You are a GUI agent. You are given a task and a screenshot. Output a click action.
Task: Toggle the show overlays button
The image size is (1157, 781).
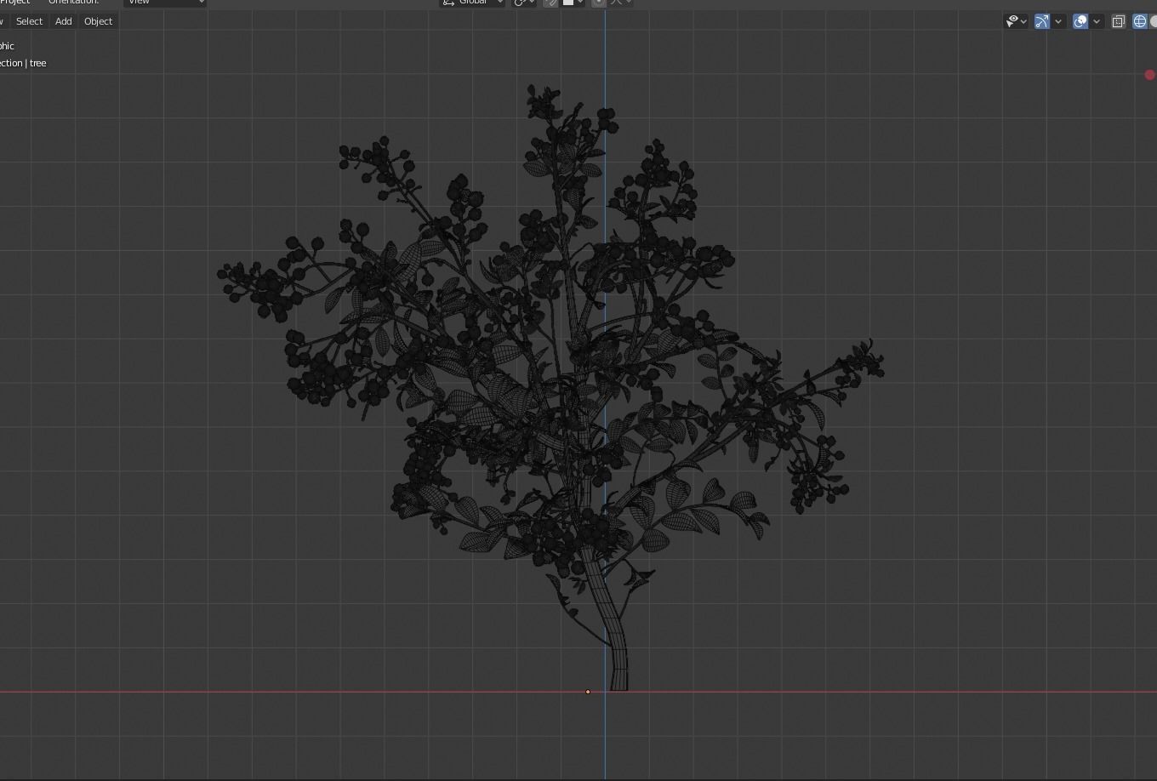[x=1080, y=21]
